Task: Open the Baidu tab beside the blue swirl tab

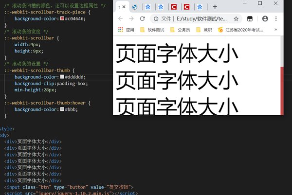Action: (x=148, y=7)
